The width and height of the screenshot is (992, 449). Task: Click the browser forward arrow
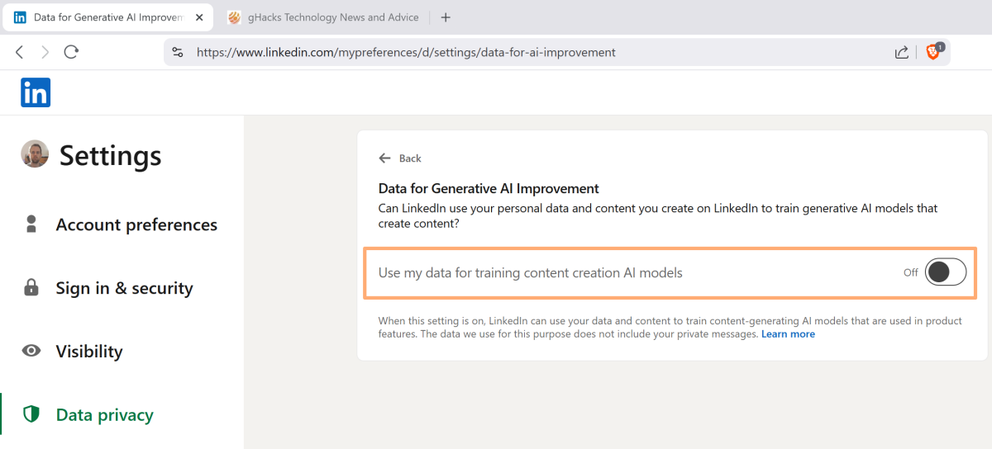[45, 52]
